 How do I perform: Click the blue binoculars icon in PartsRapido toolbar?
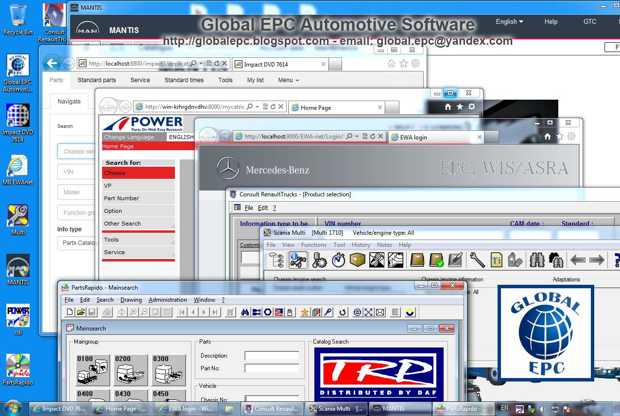[245, 312]
